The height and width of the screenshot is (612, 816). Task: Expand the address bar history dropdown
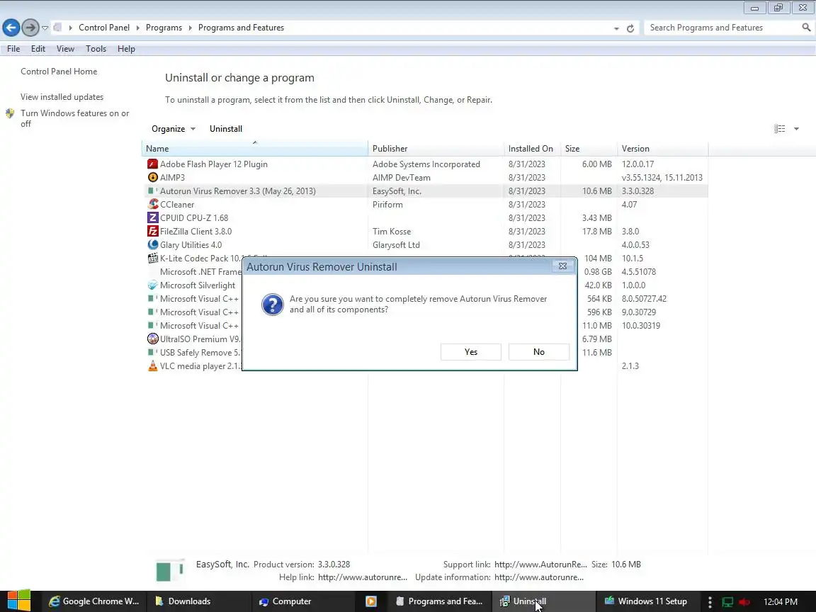pos(616,28)
